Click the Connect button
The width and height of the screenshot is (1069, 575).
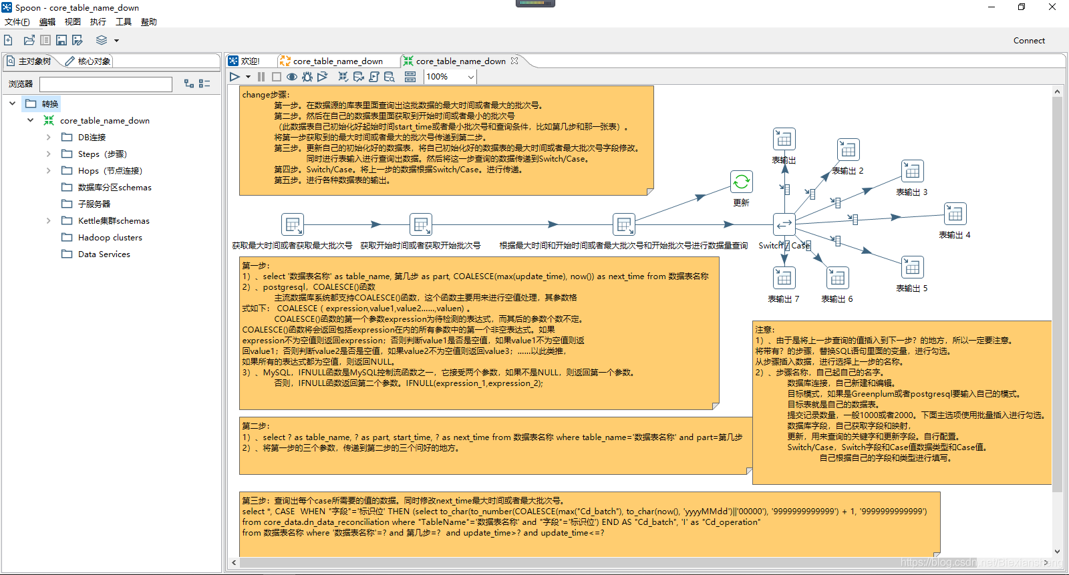coord(1029,41)
